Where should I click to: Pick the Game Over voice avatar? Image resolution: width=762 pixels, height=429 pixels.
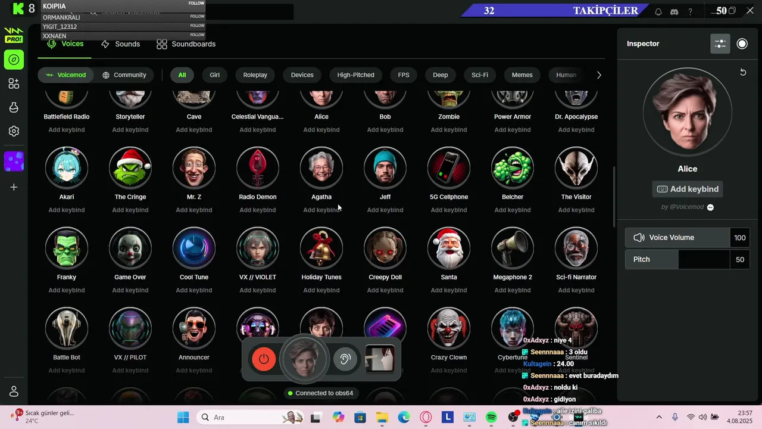[130, 248]
